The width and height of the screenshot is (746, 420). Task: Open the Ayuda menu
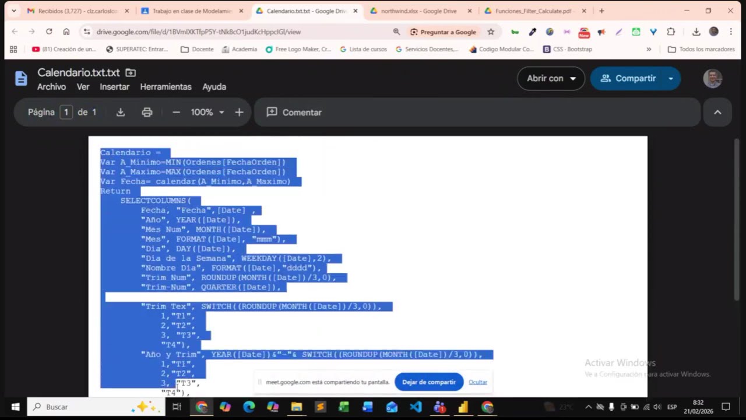click(214, 86)
